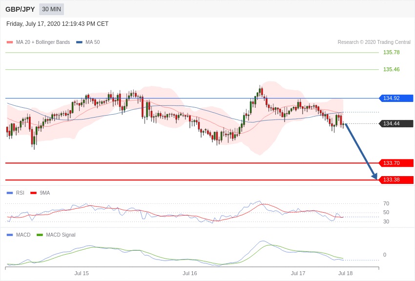Click the red 133.38 support tag
The width and height of the screenshot is (415, 281).
[x=396, y=180]
